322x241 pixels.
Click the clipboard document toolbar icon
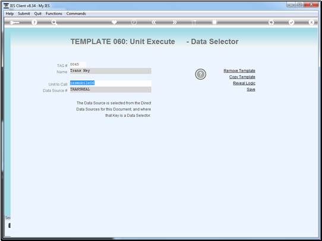click(x=214, y=22)
